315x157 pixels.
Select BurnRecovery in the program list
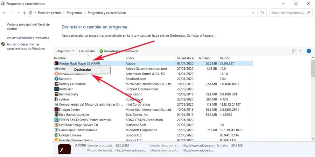coord(69,94)
